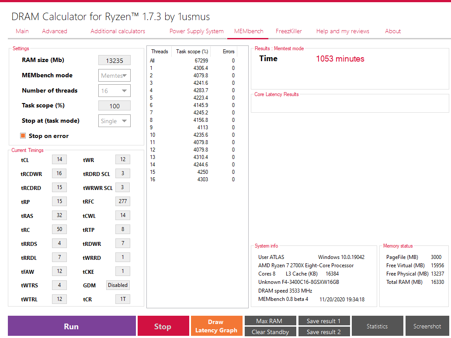Click the tWRRD value field

tap(123, 257)
